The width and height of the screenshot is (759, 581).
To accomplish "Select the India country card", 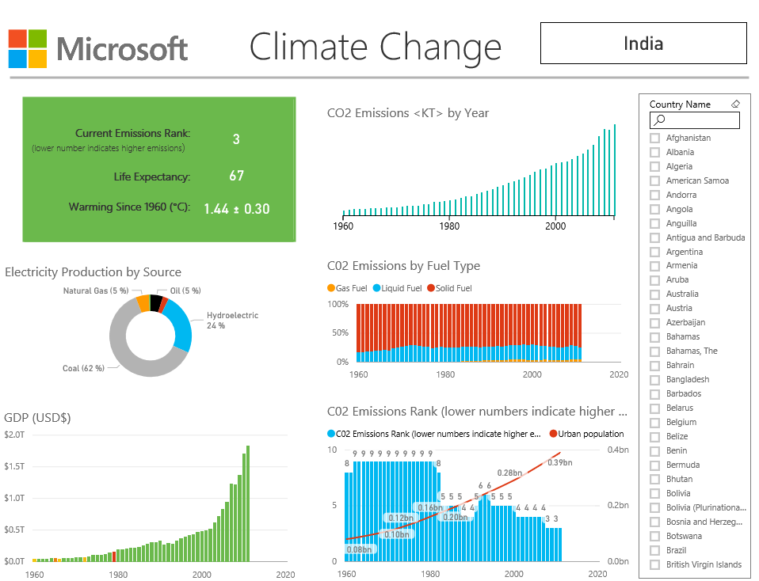I will click(x=643, y=44).
